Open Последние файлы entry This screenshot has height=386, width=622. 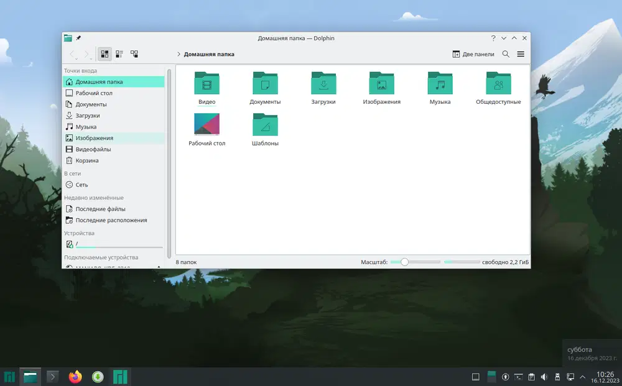coord(114,209)
